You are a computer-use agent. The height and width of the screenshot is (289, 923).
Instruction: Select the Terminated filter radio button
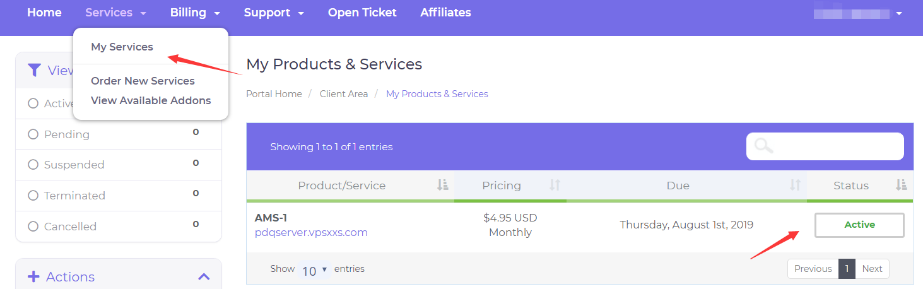(x=33, y=196)
